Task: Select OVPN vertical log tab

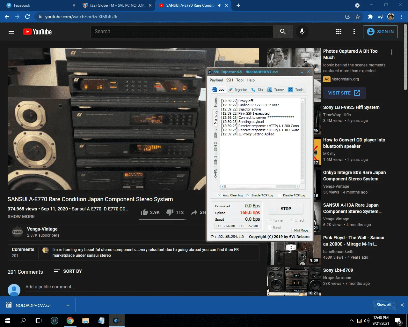Action: click(x=215, y=173)
